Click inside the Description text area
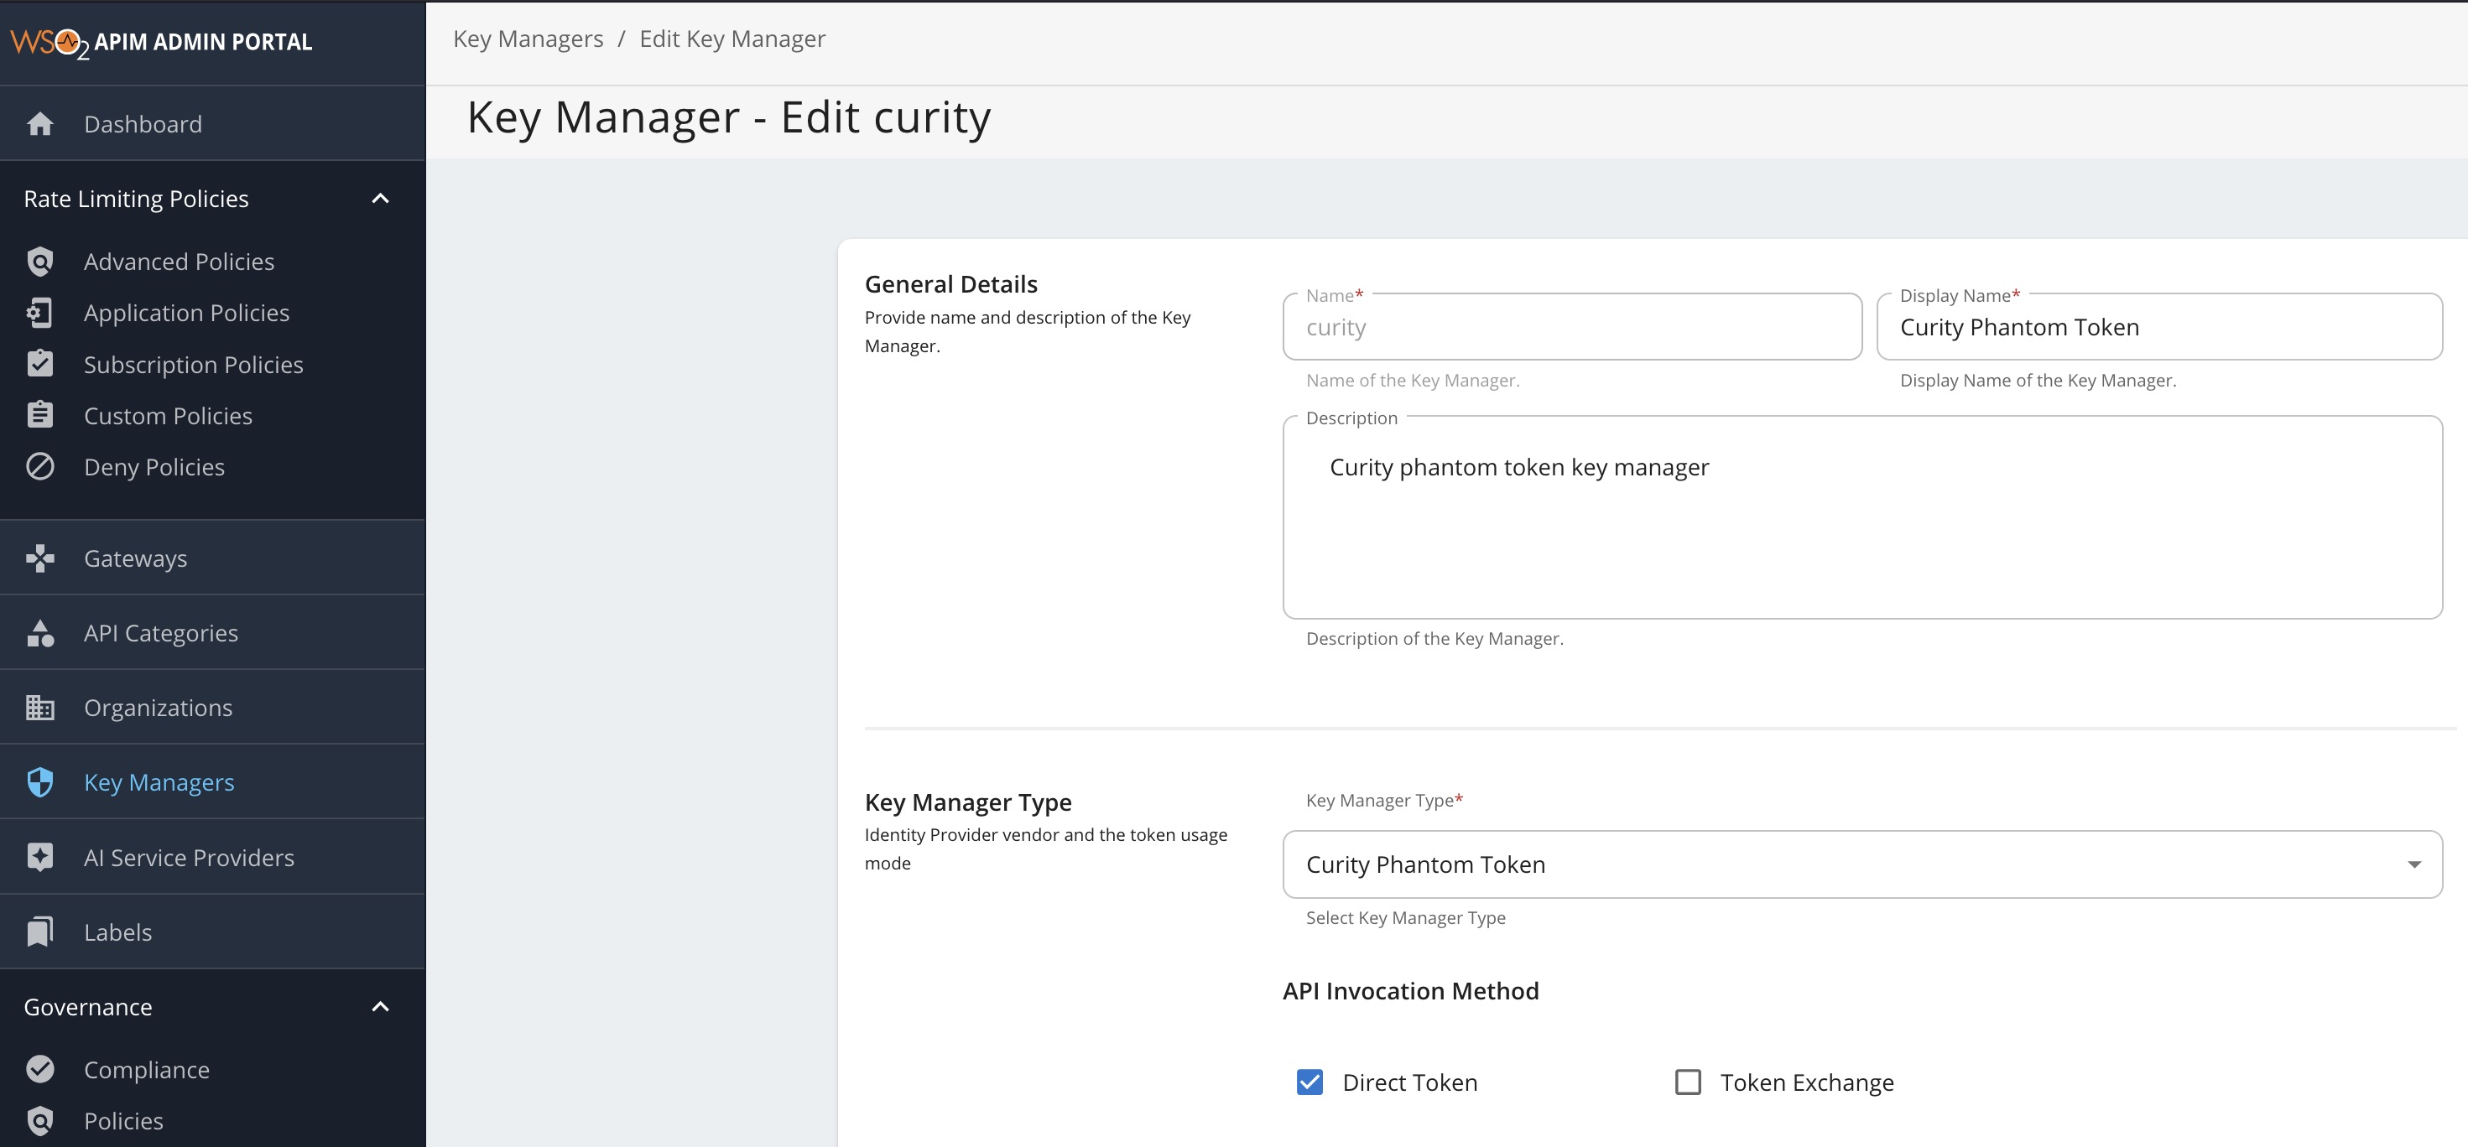Viewport: 2468px width, 1147px height. (1862, 517)
